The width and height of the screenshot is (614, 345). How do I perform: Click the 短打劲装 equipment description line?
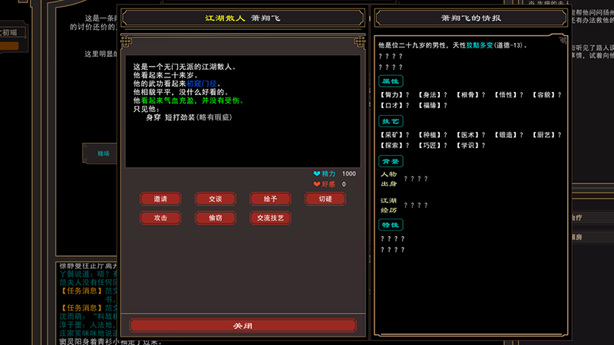coord(189,117)
